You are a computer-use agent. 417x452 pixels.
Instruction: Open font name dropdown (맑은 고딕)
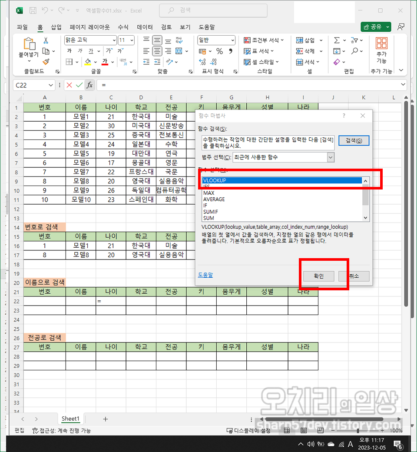click(114, 40)
